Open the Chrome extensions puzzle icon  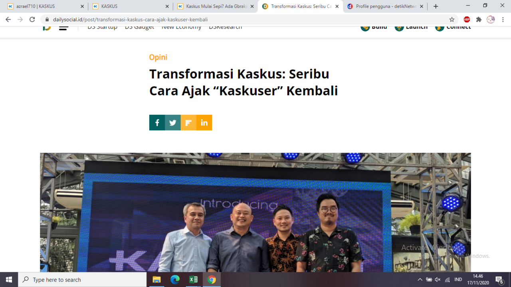479,20
